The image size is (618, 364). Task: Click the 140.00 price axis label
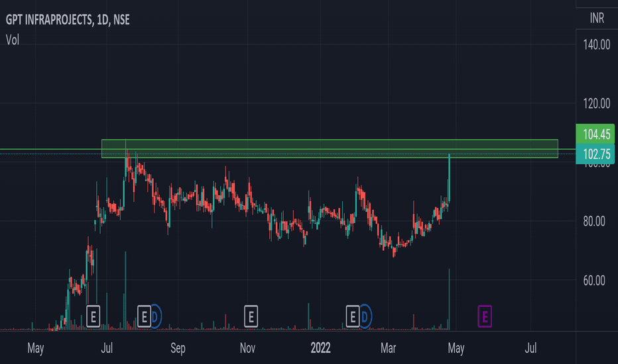[597, 44]
